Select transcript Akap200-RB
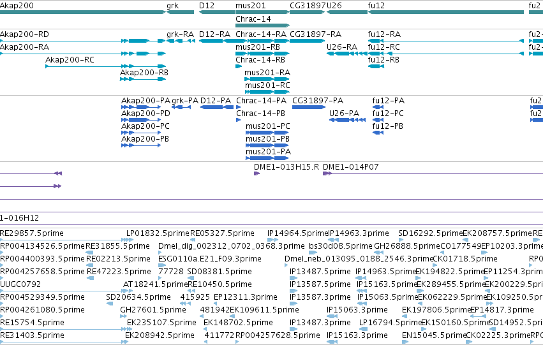The height and width of the screenshot is (345, 543). [144, 73]
